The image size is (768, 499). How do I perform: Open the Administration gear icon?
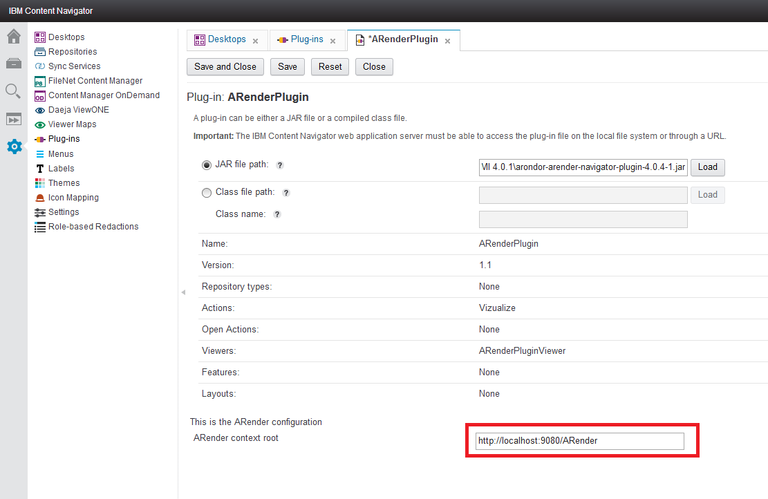click(15, 147)
